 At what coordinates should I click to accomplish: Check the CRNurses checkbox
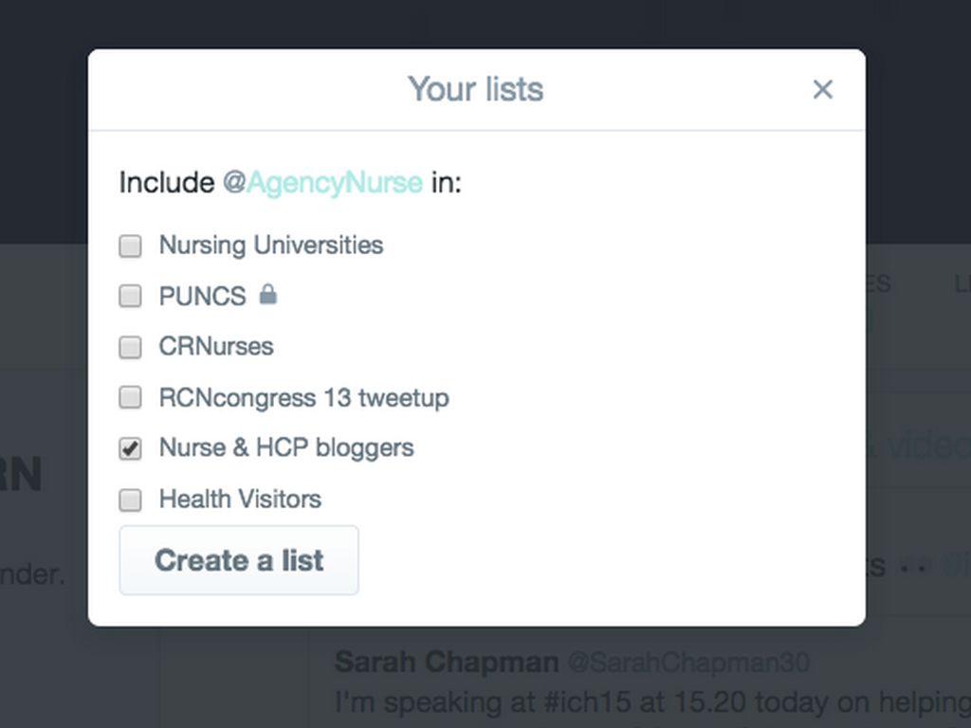(x=130, y=347)
